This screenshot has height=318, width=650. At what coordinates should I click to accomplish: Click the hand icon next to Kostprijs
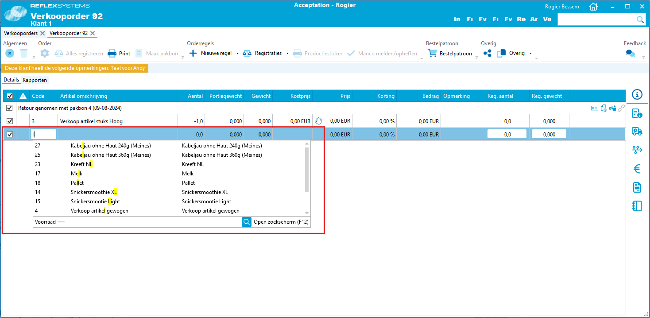coord(318,121)
